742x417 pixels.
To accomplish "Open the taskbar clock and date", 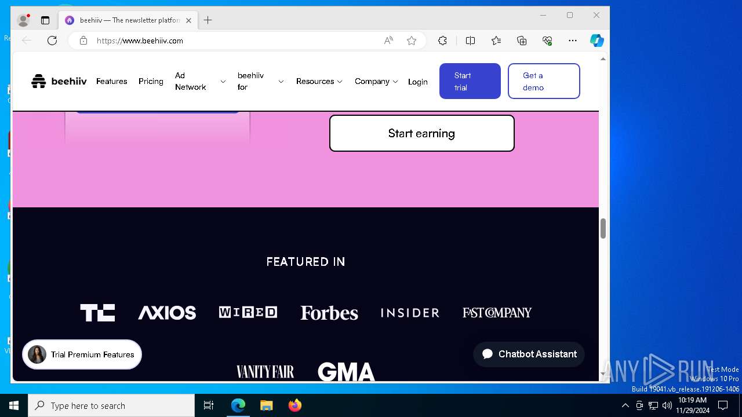I will click(693, 405).
